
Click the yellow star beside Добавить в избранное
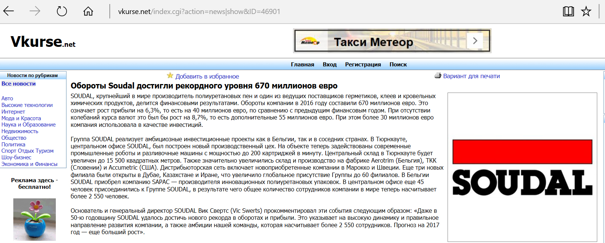coord(170,76)
